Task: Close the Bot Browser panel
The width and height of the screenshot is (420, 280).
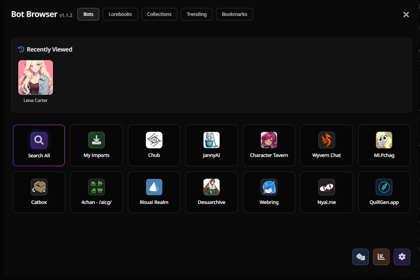Action: (x=406, y=15)
